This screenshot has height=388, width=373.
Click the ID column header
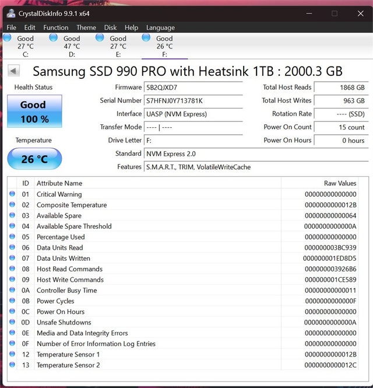coord(26,183)
